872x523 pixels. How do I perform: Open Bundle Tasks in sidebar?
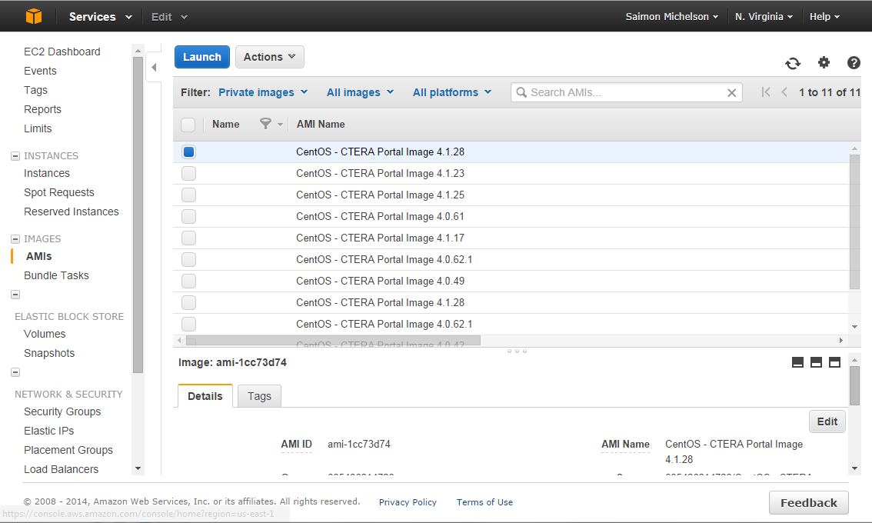56,275
